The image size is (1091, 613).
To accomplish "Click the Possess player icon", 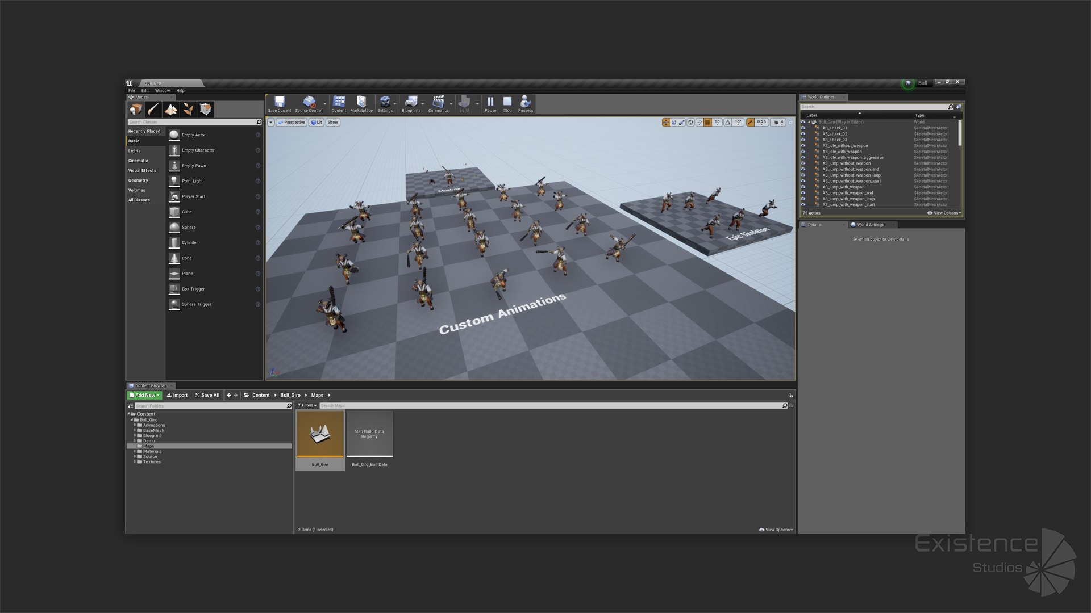I will click(525, 103).
